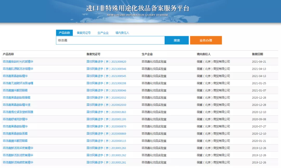Switch to the 备案凭证号 tab
This screenshot has width=281, height=168.
(x=84, y=33)
